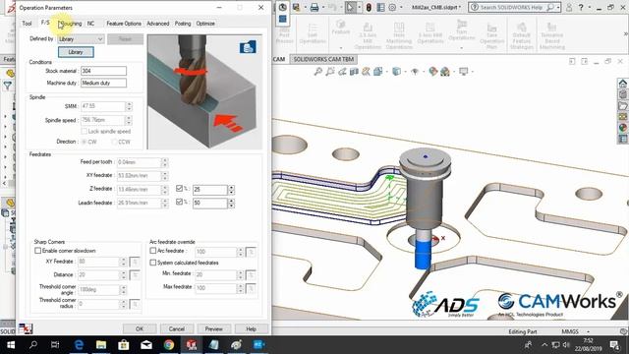The height and width of the screenshot is (354, 629).
Task: Click Hide/Show Items eye icon
Action: [x=415, y=72]
